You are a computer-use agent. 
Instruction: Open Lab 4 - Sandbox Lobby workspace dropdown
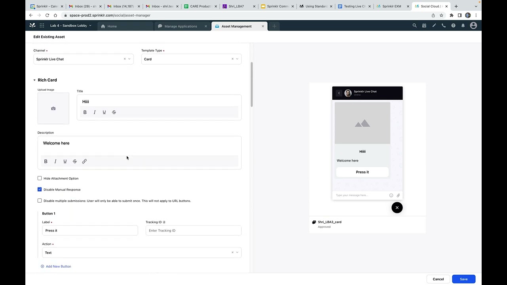(x=71, y=26)
